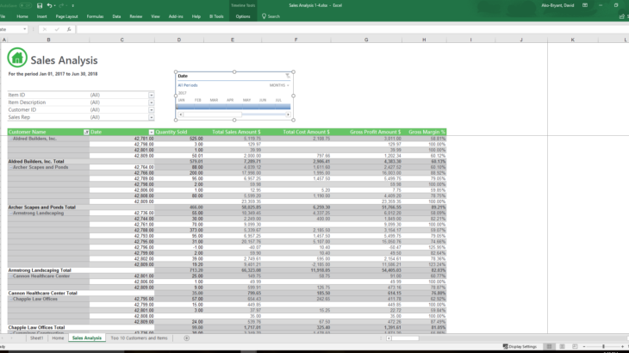Viewport: 629px width, 353px height.
Task: Click the green home logo icon
Action: (x=17, y=58)
